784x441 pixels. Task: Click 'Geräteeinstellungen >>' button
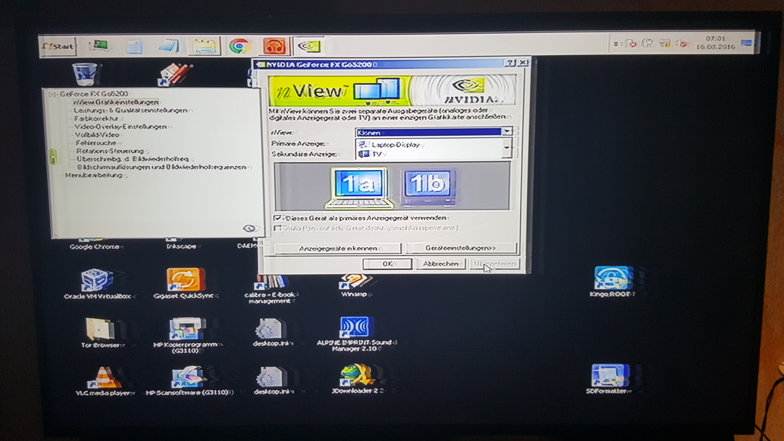pos(461,248)
